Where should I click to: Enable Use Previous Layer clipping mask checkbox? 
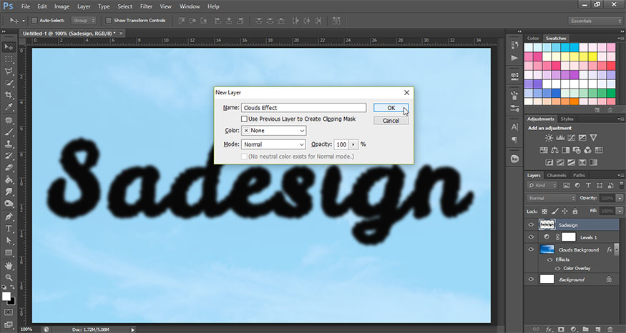click(x=245, y=119)
